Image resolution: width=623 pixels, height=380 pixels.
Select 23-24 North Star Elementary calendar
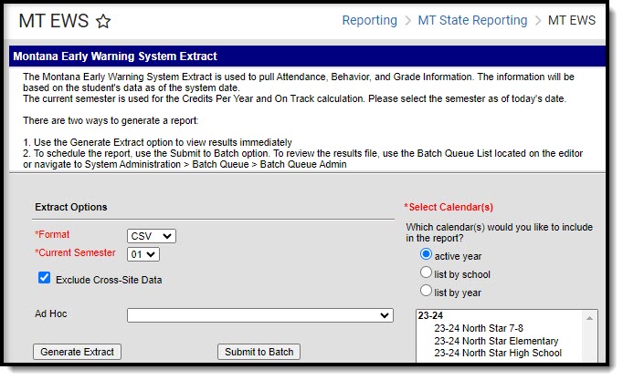pos(496,341)
